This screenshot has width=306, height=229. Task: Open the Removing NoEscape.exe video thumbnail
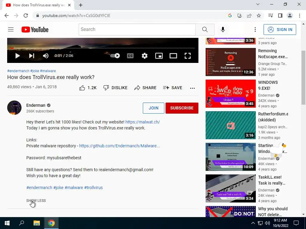[x=230, y=62]
